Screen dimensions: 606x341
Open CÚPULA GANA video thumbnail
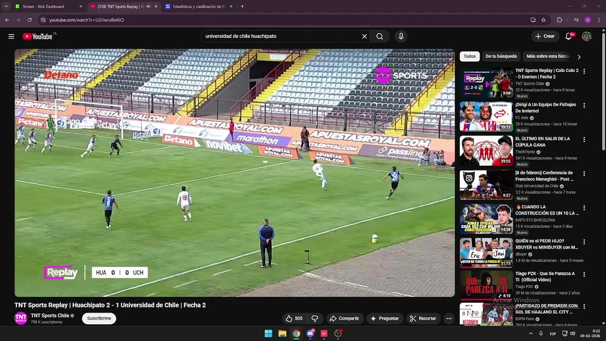pyautogui.click(x=486, y=151)
